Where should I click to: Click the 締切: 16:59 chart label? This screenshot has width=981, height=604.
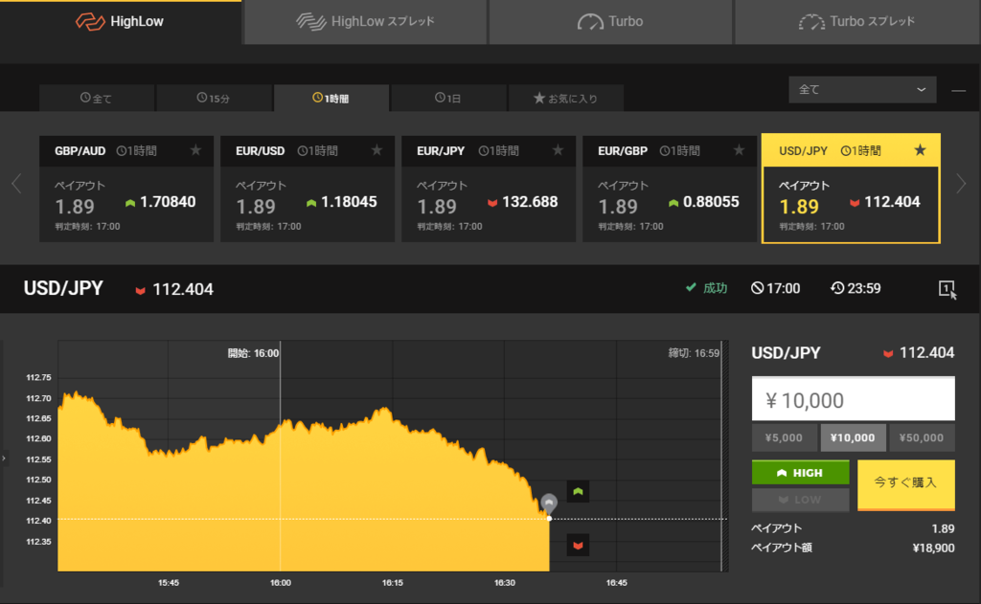click(694, 353)
